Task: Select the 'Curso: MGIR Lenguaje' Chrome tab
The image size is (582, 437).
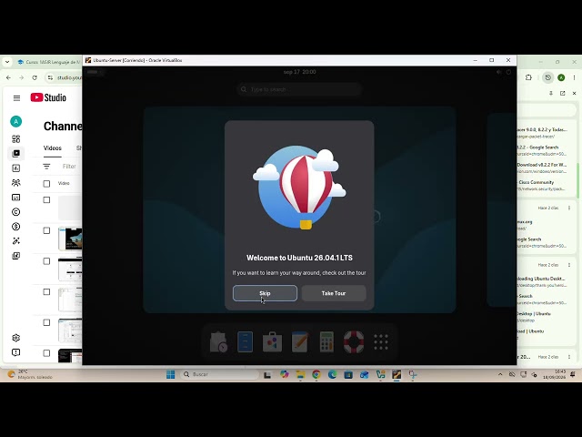Action: [48, 62]
